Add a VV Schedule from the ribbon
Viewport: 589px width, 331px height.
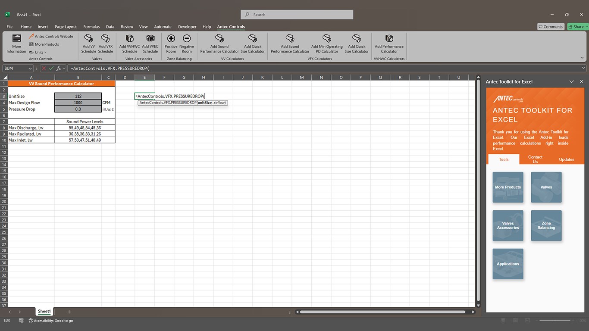pyautogui.click(x=89, y=44)
